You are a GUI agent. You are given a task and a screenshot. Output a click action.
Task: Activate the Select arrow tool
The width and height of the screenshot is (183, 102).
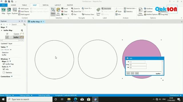[x=53, y=11]
